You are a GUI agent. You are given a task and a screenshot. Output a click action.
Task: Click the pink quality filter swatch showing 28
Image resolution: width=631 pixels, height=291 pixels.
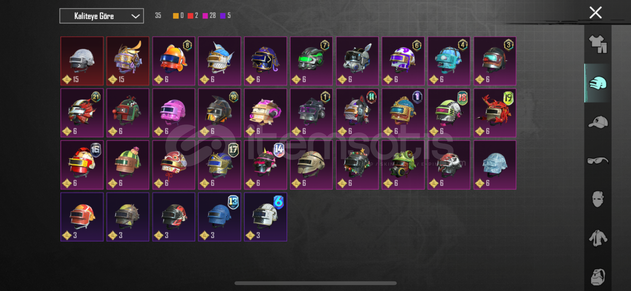(x=205, y=16)
